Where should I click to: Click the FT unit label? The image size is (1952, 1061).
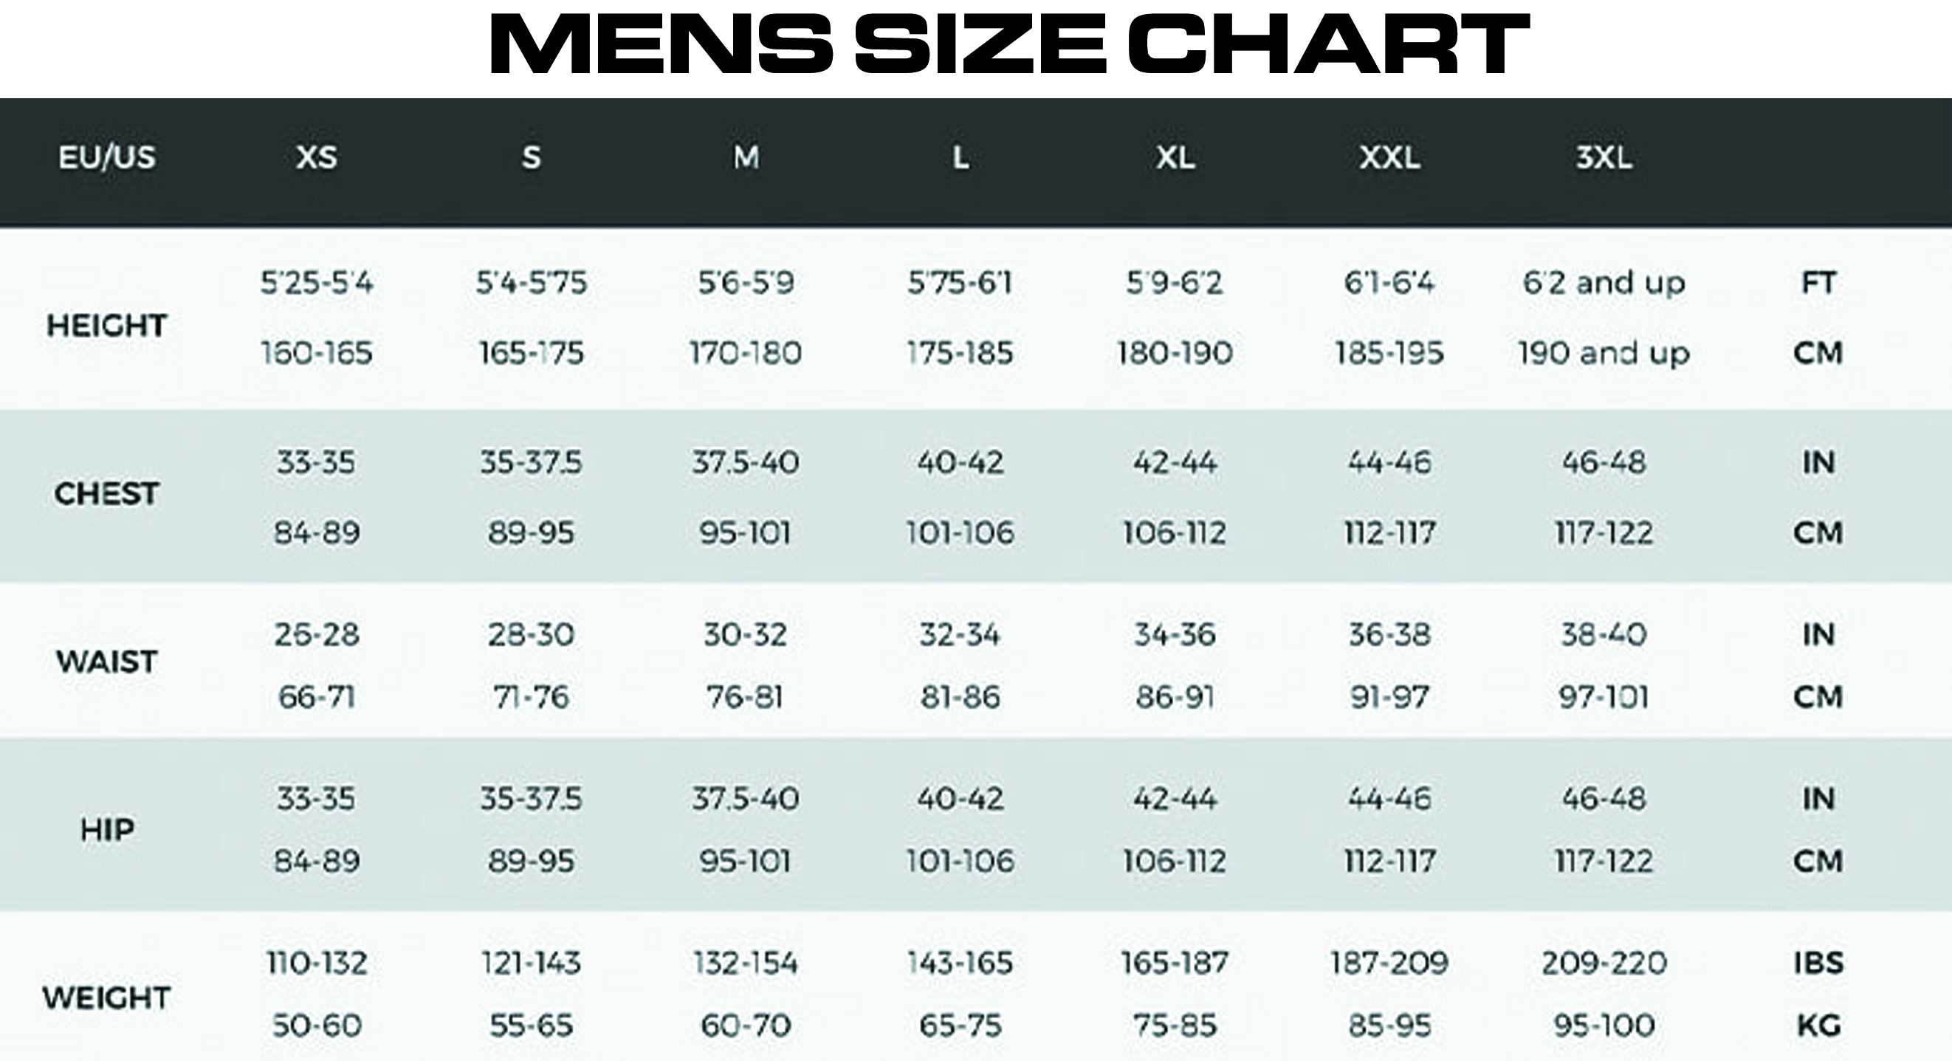pos(1818,284)
